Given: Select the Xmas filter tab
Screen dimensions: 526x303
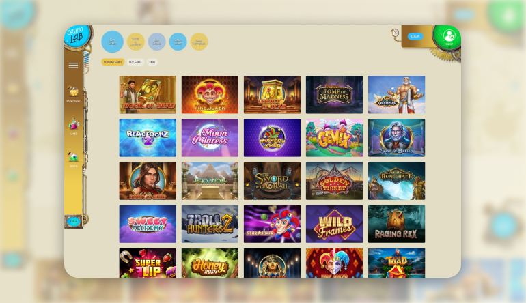Looking at the screenshot, I should (152, 62).
